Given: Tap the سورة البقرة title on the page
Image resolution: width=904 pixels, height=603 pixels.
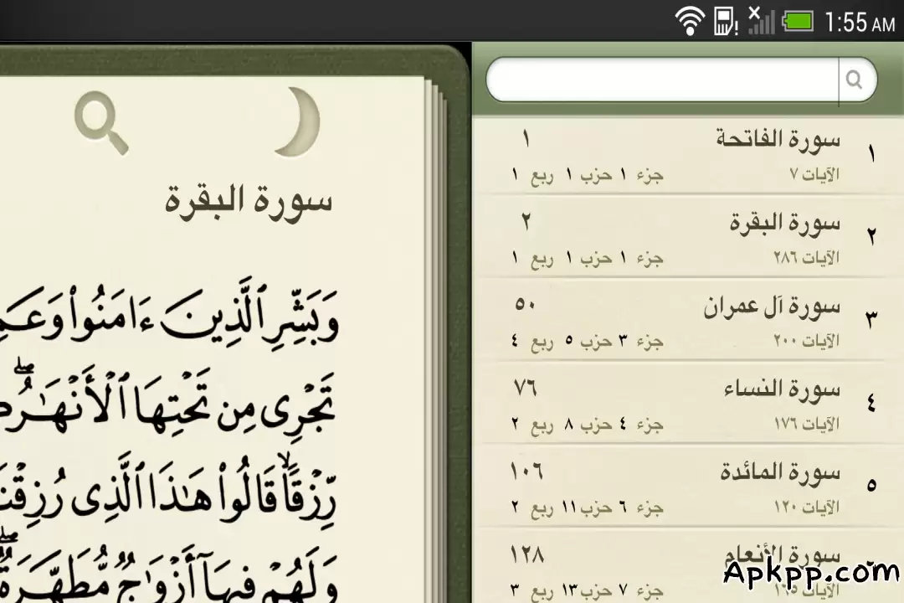Looking at the screenshot, I should [x=249, y=199].
